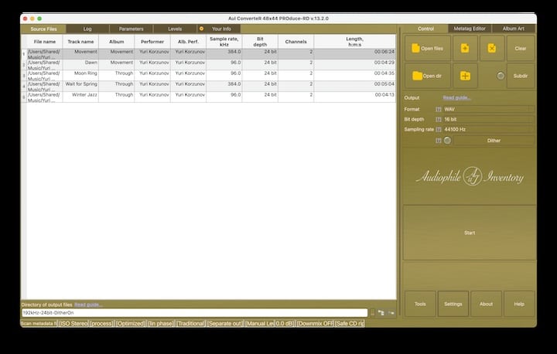Select the Movement track row
The image size is (557, 354).
click(x=209, y=54)
